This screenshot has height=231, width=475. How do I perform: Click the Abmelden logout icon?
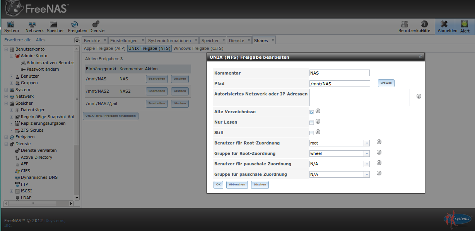pyautogui.click(x=445, y=27)
